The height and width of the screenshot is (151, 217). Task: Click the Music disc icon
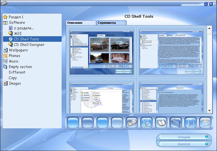[5, 61]
